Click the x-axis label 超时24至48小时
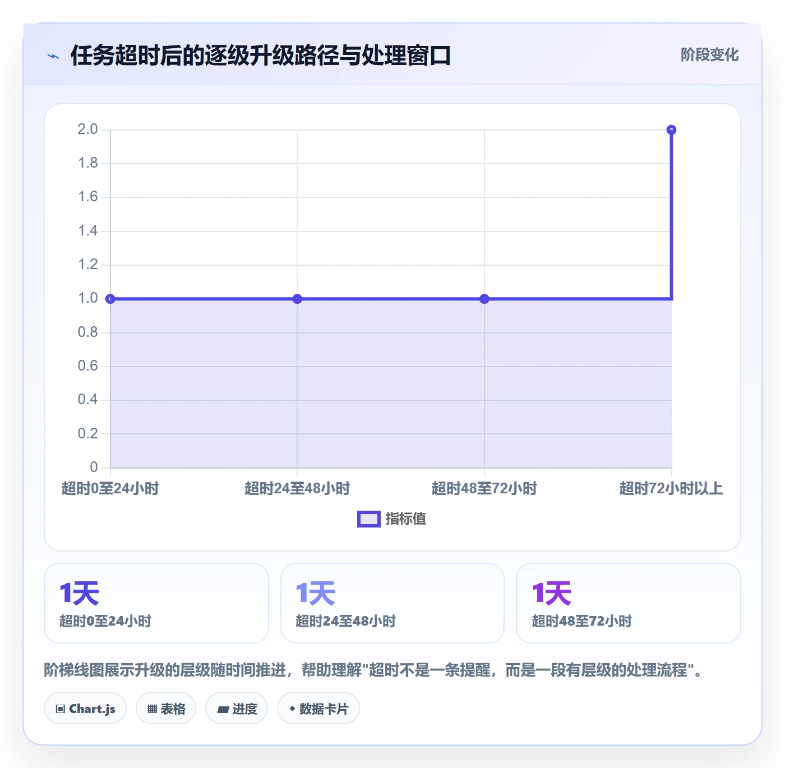This screenshot has width=785, height=768. coord(297,488)
